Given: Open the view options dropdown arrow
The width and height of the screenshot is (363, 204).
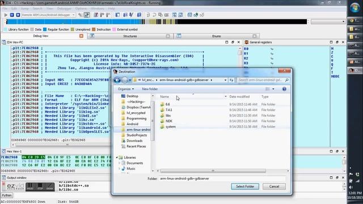Looking at the screenshot, I should pyautogui.click(x=273, y=89).
